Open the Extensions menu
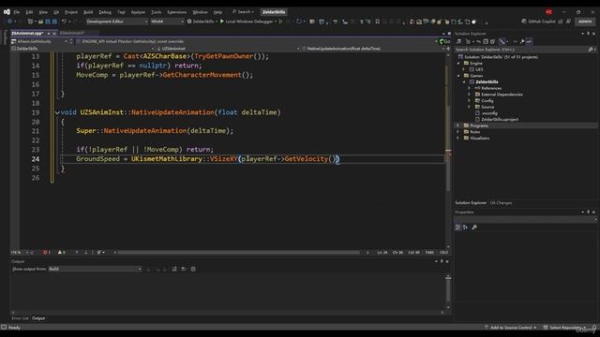Screen dimensions: 600x337 tap(177, 12)
